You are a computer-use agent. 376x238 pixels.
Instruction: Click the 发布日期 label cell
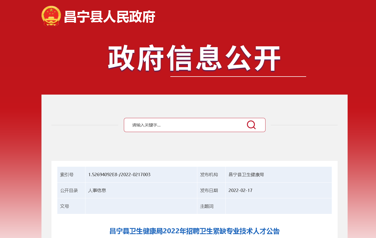point(209,191)
